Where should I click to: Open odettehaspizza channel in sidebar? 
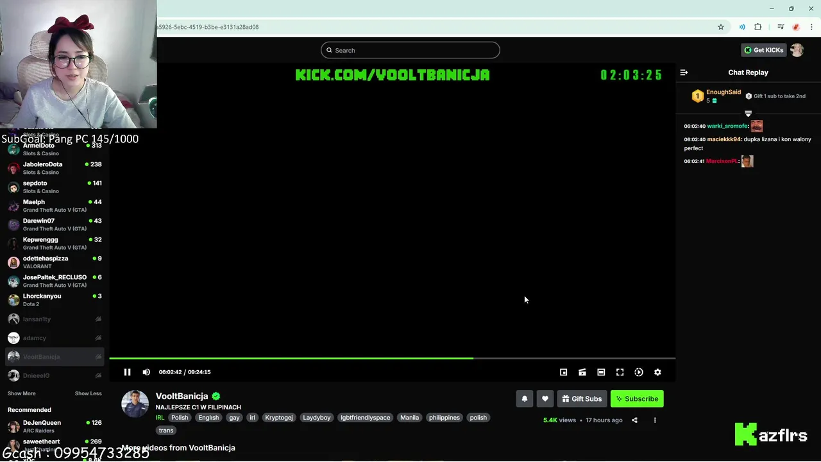click(x=55, y=262)
